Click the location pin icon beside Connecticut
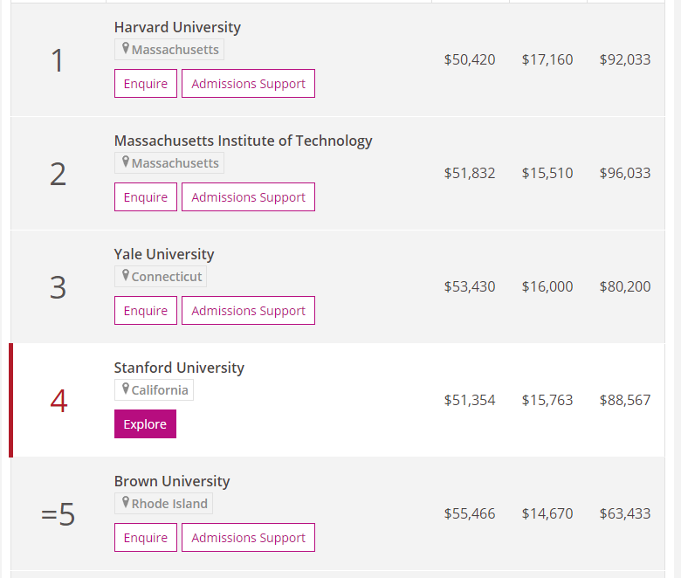The height and width of the screenshot is (578, 681). (x=126, y=276)
